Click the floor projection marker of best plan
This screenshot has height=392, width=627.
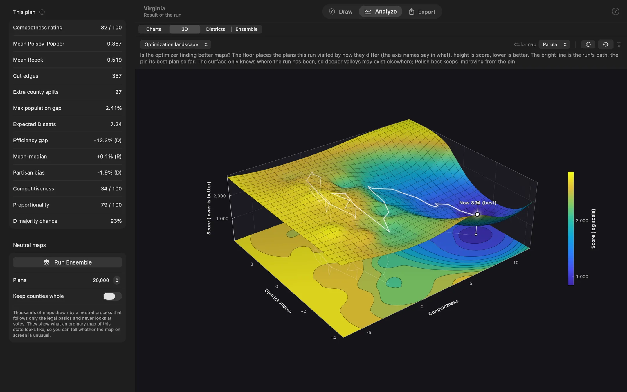point(476,234)
